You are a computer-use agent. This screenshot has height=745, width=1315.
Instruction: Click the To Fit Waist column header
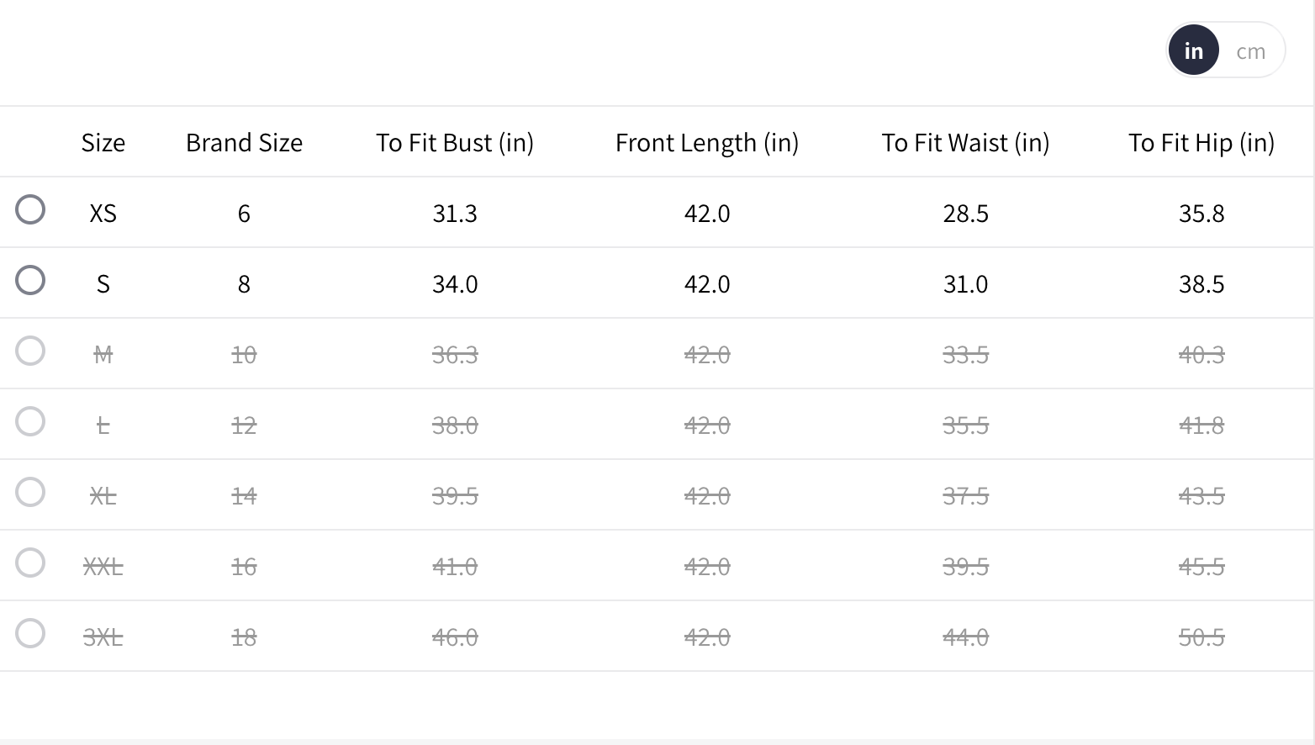click(965, 143)
